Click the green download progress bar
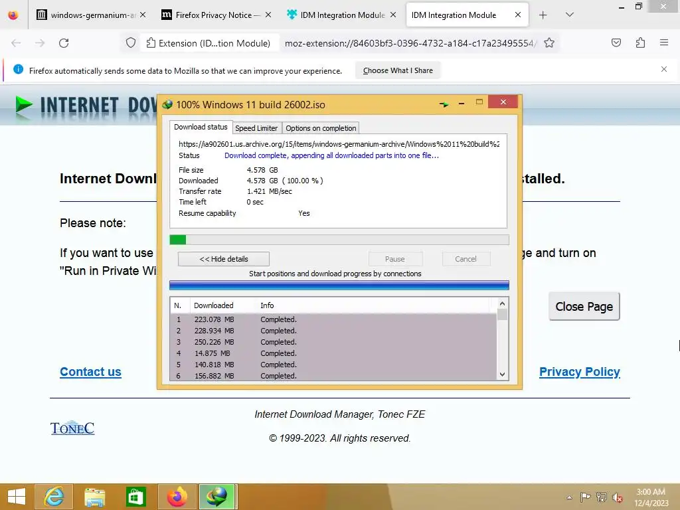Image resolution: width=680 pixels, height=510 pixels. point(339,240)
